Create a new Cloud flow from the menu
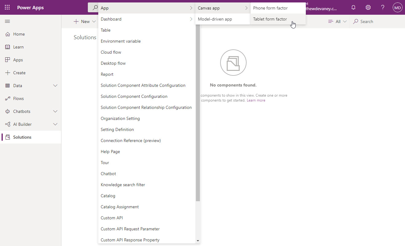Image resolution: width=405 pixels, height=246 pixels. 111,52
